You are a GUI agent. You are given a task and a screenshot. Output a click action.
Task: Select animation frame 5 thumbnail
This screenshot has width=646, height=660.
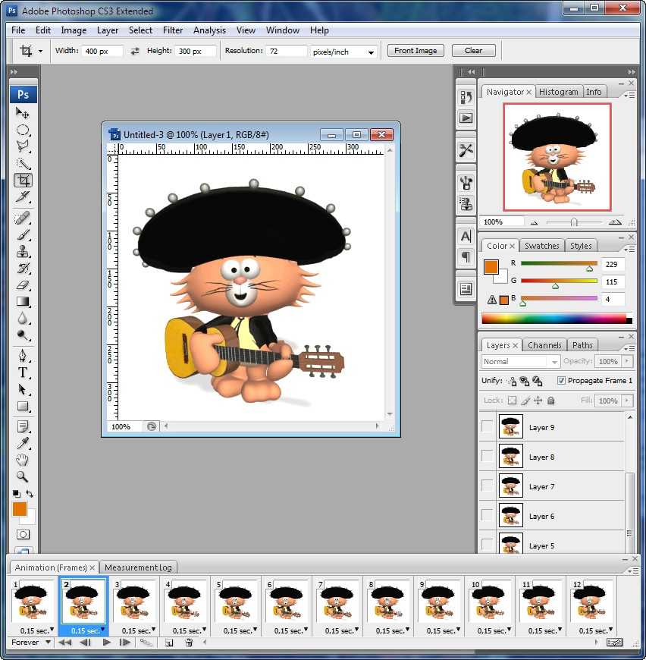[236, 602]
